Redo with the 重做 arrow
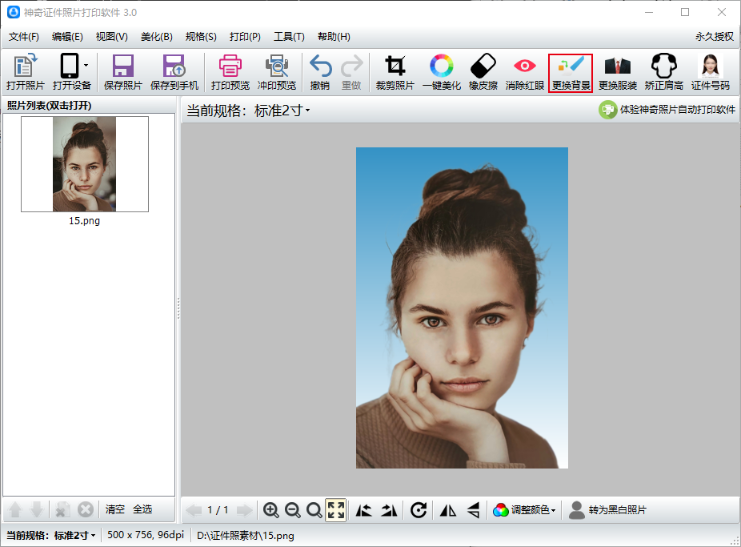The image size is (741, 547). pos(351,72)
